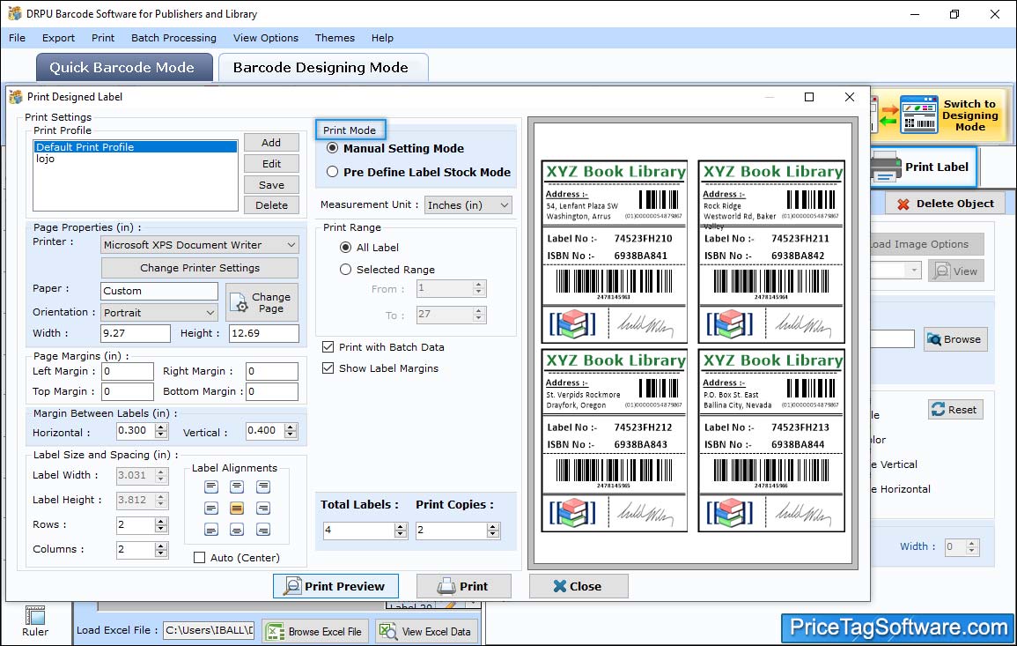Click Add print profile button
The image size is (1017, 646).
pos(271,143)
